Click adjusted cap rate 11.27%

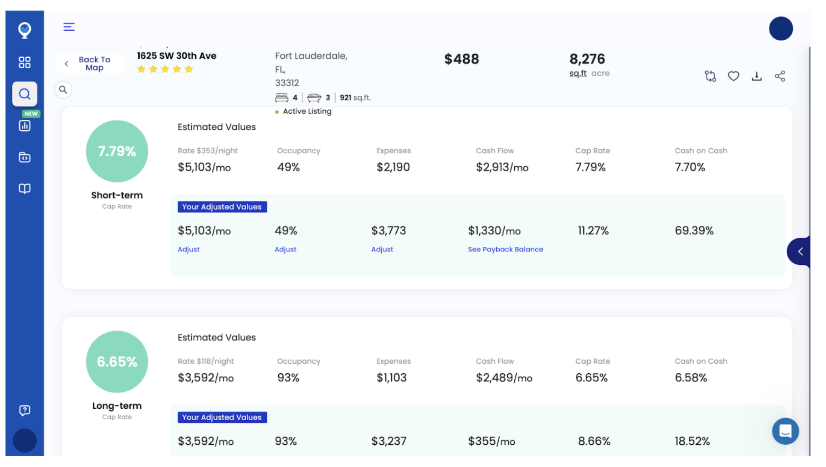(593, 231)
